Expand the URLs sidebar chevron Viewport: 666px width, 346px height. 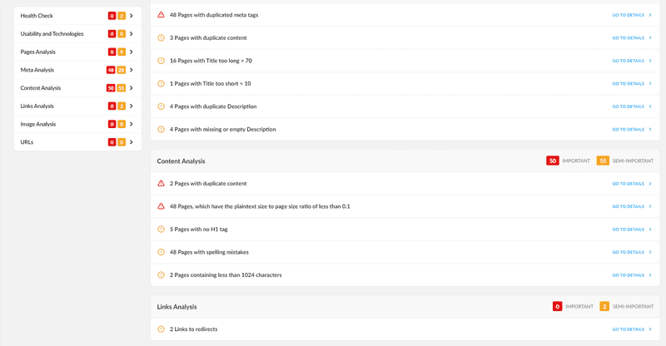(132, 142)
